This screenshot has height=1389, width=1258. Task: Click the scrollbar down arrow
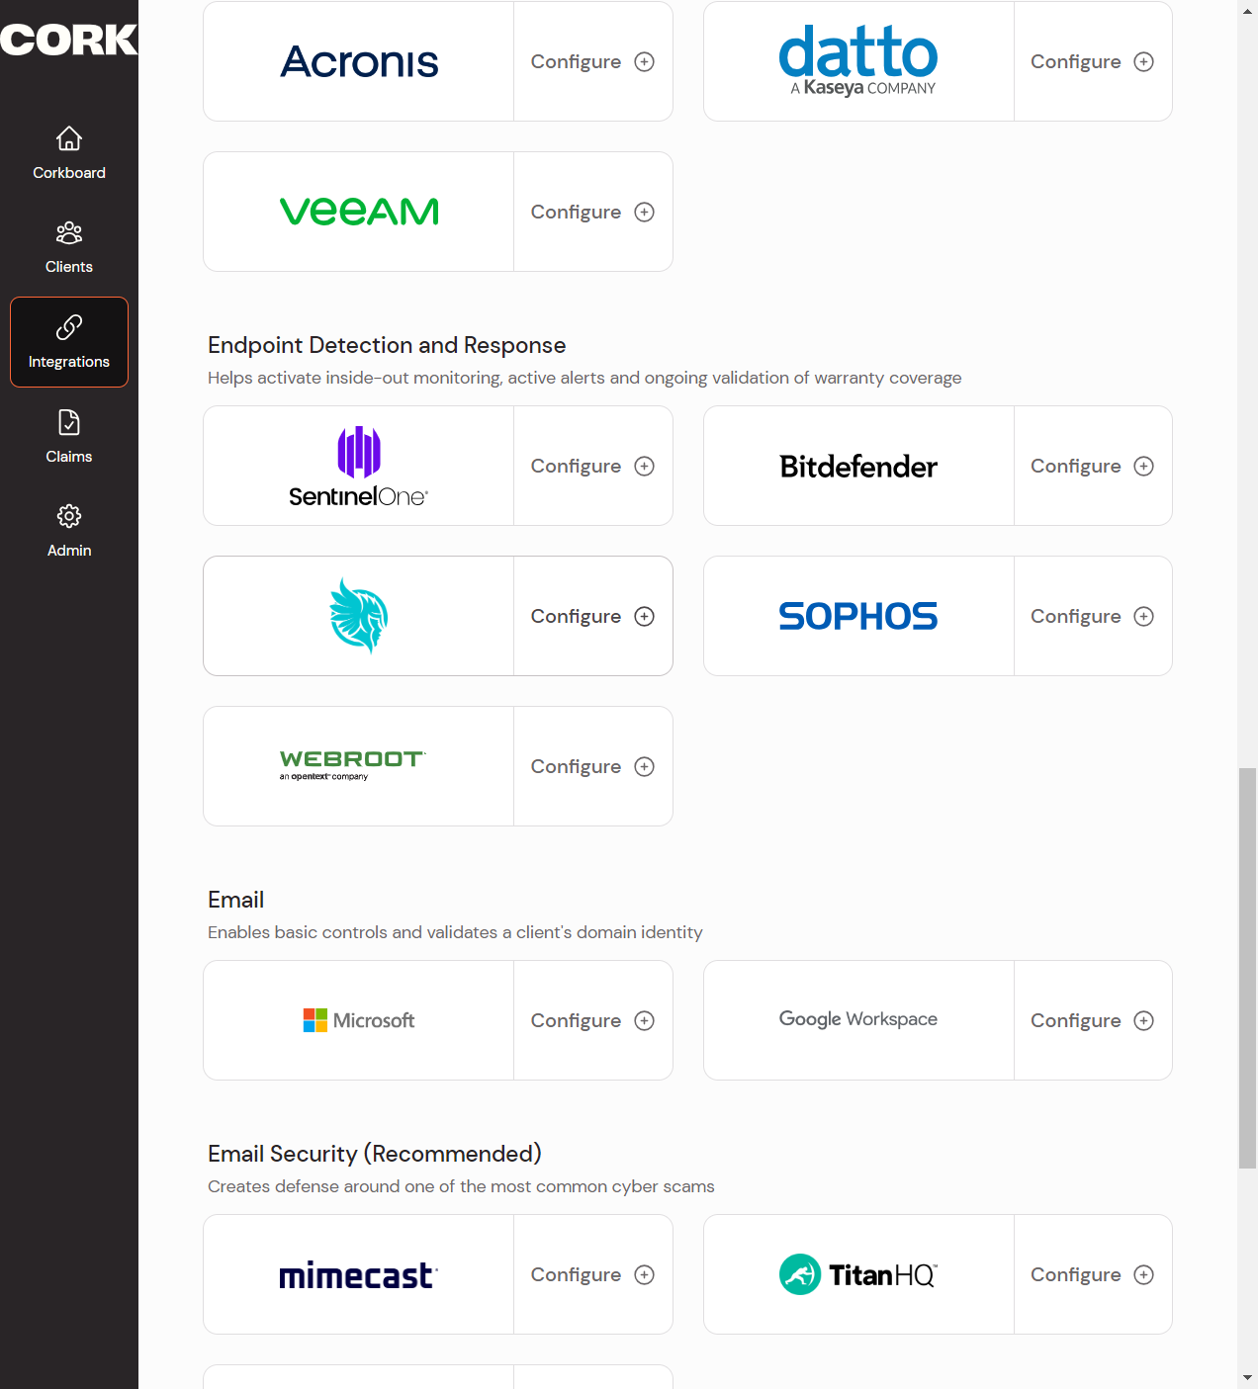click(1248, 1377)
